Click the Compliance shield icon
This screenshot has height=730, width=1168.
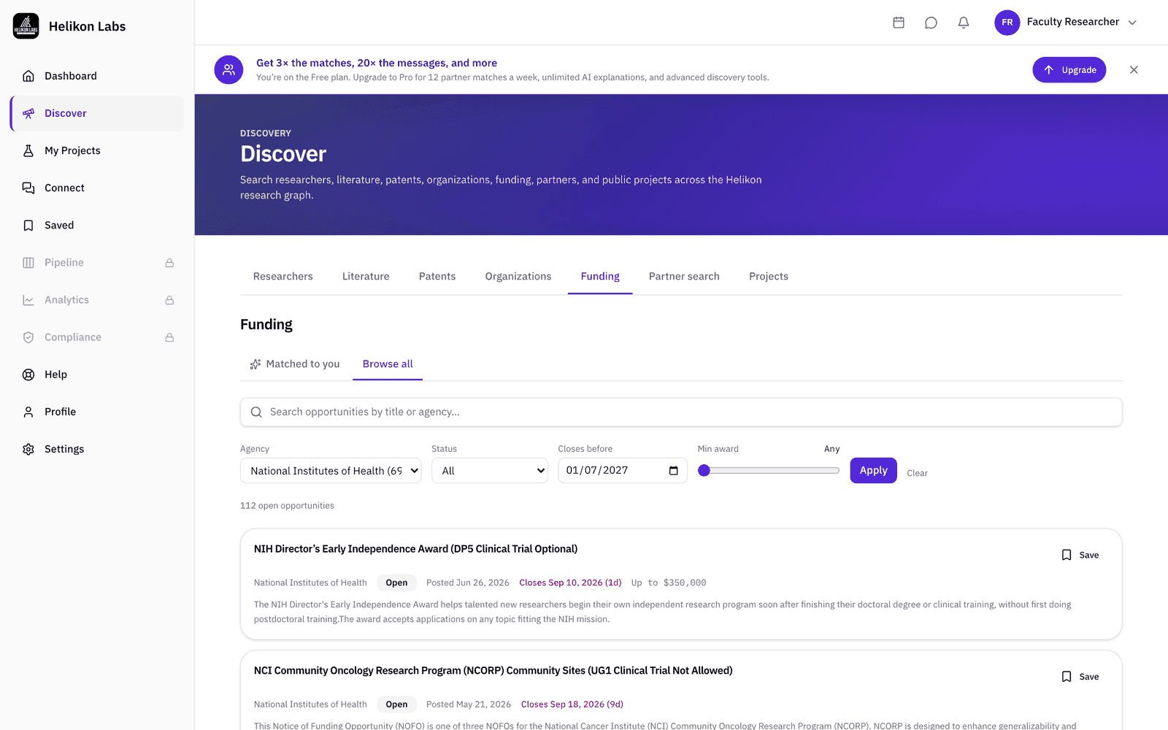point(28,337)
